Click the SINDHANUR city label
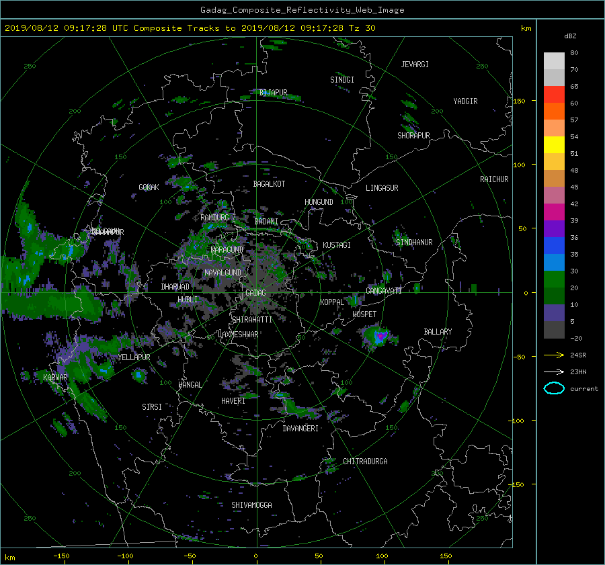Screen dimensions: 605x565 point(414,243)
